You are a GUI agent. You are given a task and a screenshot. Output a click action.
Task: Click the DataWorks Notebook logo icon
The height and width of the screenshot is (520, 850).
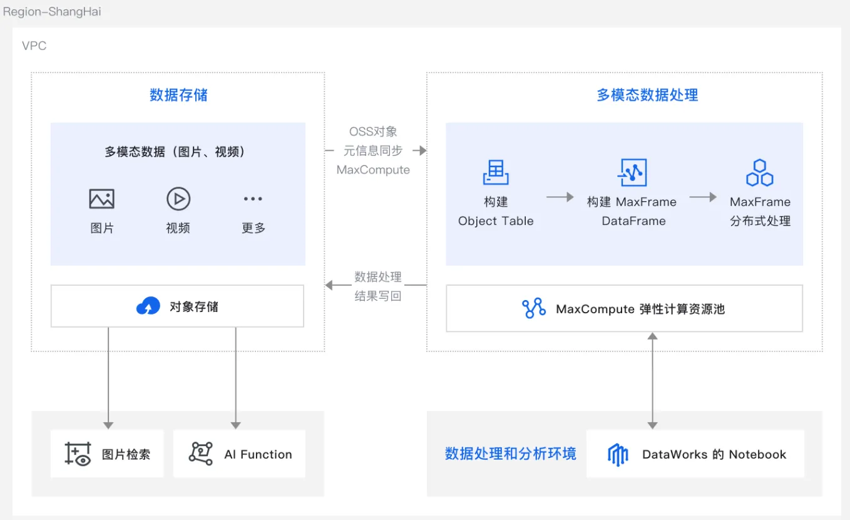pyautogui.click(x=618, y=455)
